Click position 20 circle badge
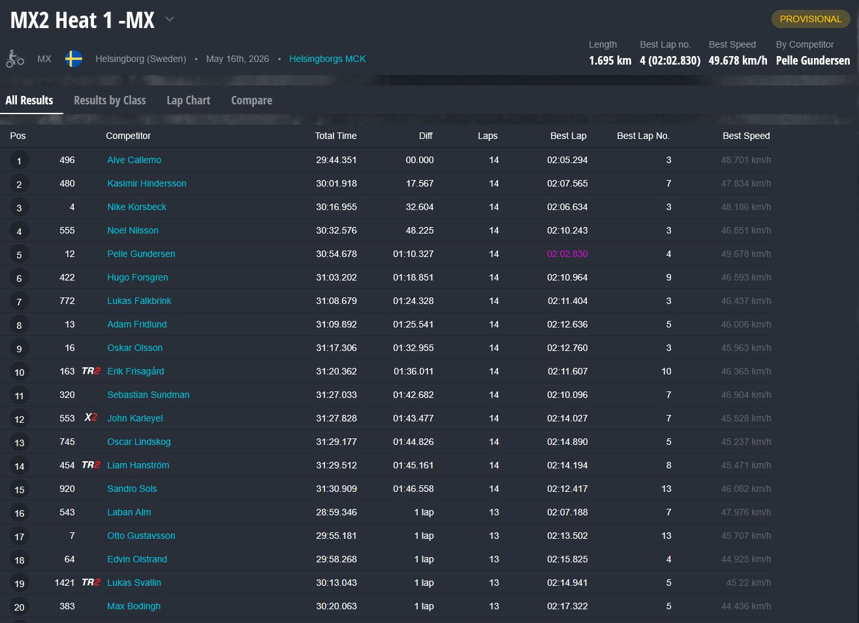Image resolution: width=859 pixels, height=623 pixels. point(19,607)
